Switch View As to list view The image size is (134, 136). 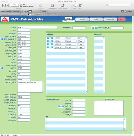pos(33,11)
